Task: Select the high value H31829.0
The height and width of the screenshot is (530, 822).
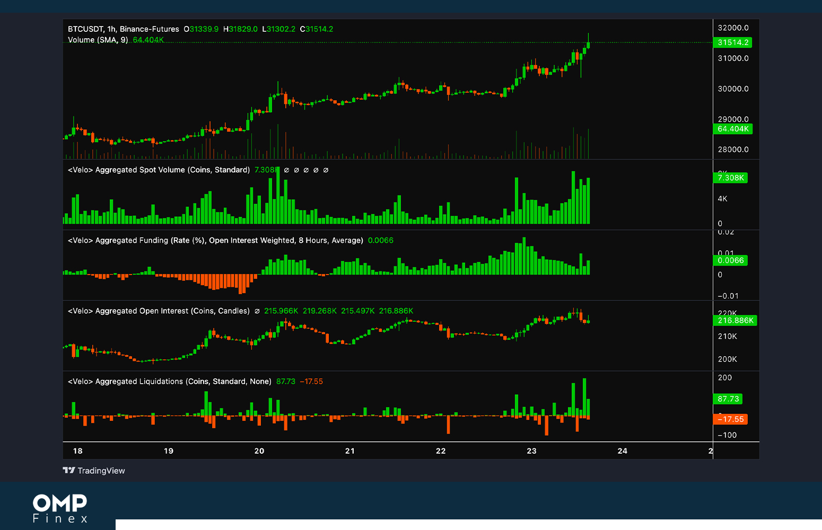Action: point(240,29)
